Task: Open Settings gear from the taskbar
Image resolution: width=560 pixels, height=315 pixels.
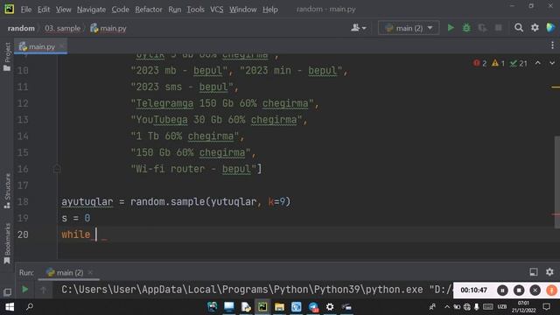Action: tap(330, 307)
